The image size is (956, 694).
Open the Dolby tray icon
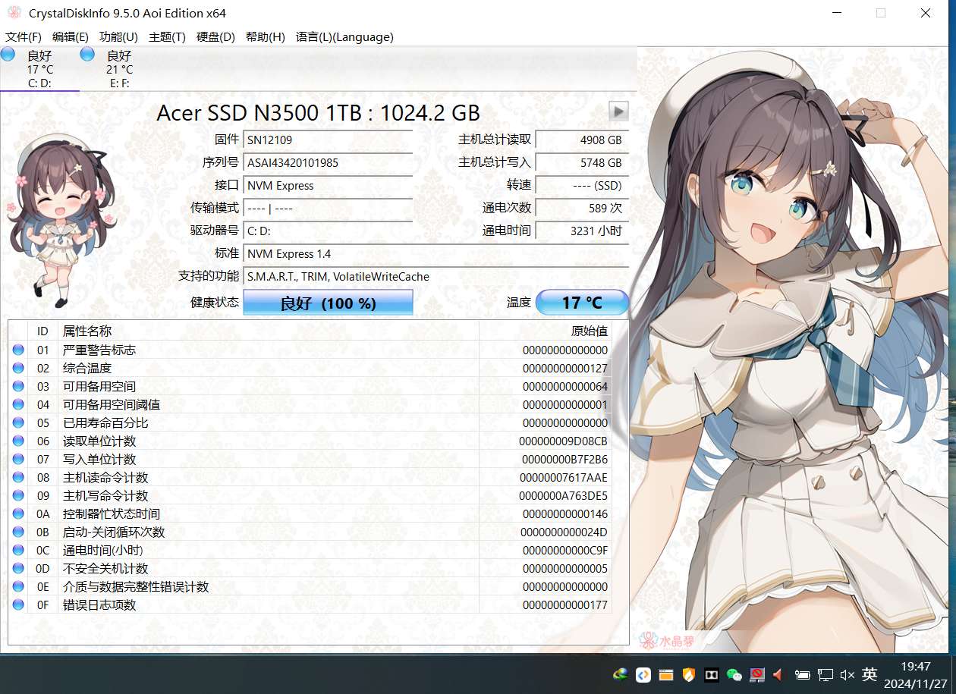[x=711, y=674]
